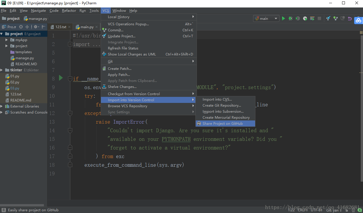The height and width of the screenshot is (213, 363).
Task: Click the purple Revert arrow icon
Action: tap(350, 18)
